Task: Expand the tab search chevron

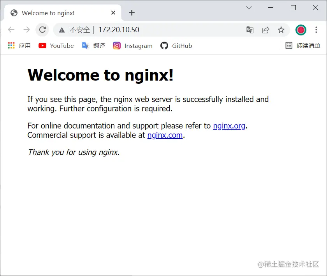Action: [x=249, y=8]
